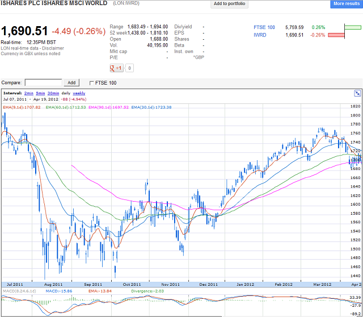Viewport: 363px width, 317px height.
Task: Click the Add compare button
Action: [71, 82]
